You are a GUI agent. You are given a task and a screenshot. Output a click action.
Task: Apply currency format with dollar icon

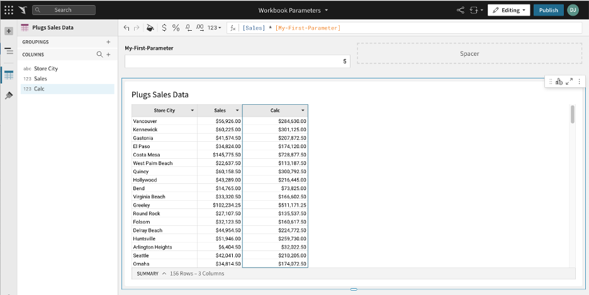click(x=164, y=28)
